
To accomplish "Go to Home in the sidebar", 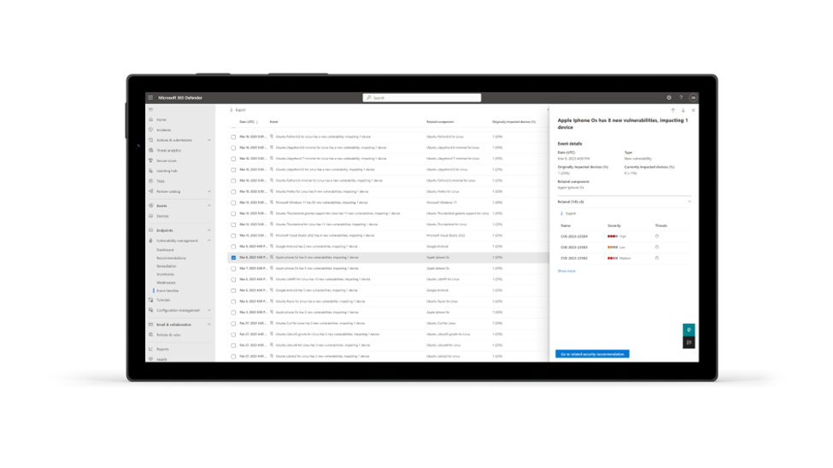I will 161,120.
